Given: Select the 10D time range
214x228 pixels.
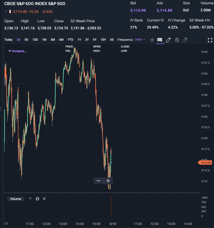Looking at the screenshot, I should (35, 39).
